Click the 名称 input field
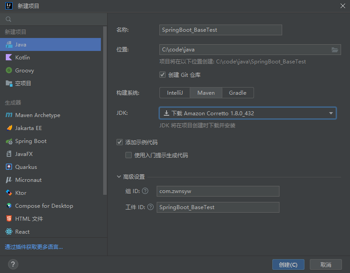This screenshot has width=350, height=273. tap(221, 30)
